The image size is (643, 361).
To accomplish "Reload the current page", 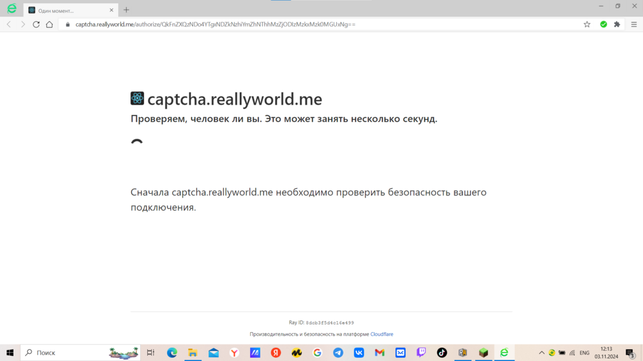I will (36, 24).
